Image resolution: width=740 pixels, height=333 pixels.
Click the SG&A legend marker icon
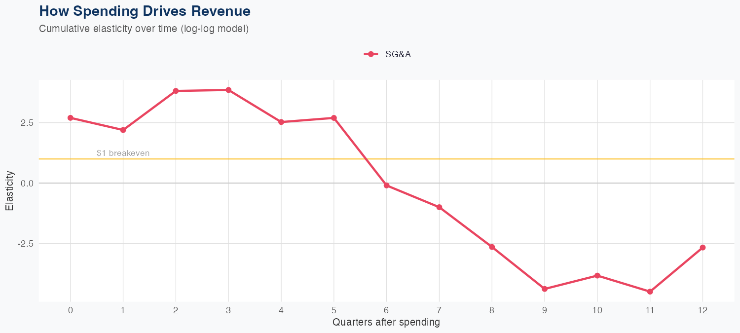tap(371, 54)
